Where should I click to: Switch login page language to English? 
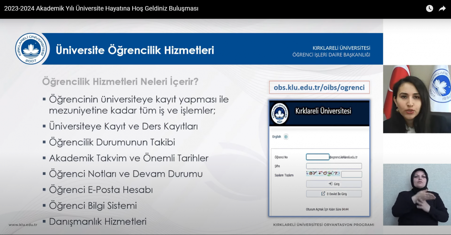click(276, 137)
